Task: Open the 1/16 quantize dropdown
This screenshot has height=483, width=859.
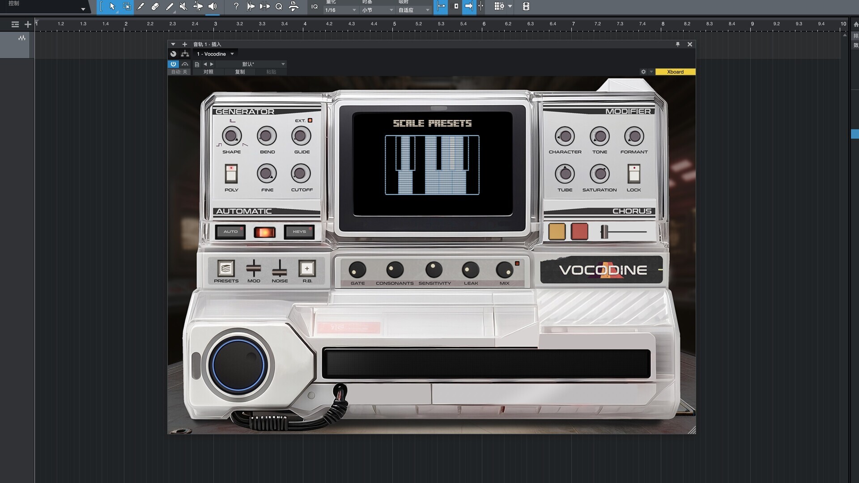Action: pyautogui.click(x=341, y=10)
